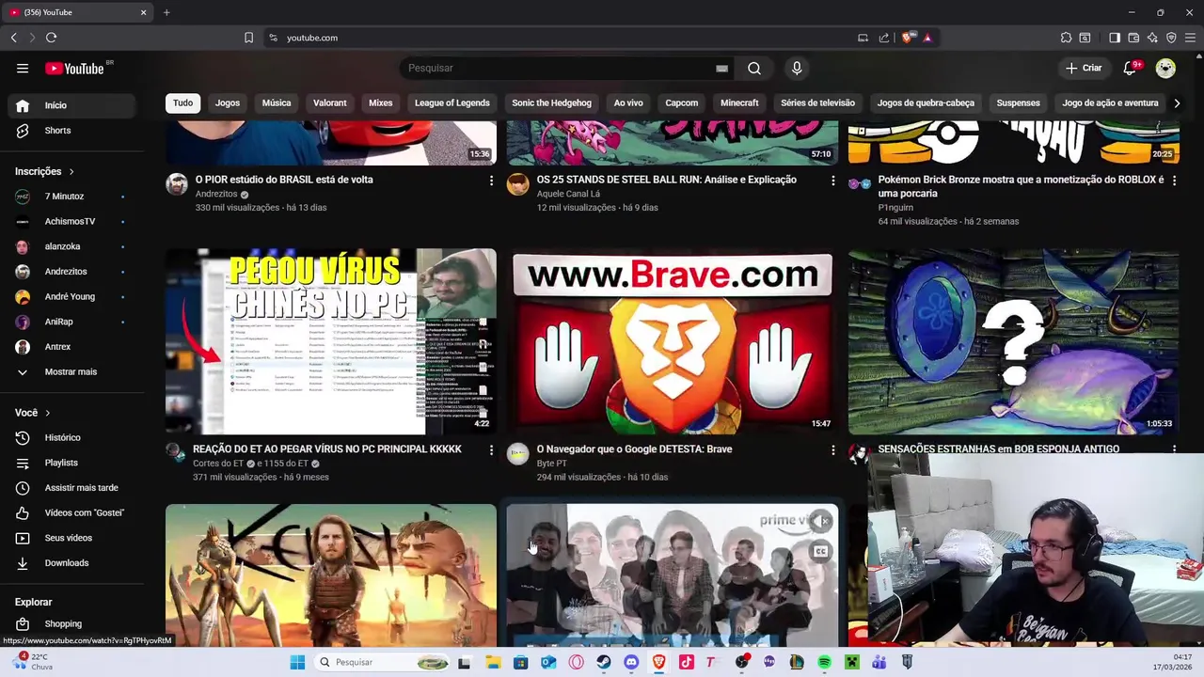Open the Windows Start menu
The height and width of the screenshot is (677, 1204).
click(x=297, y=662)
